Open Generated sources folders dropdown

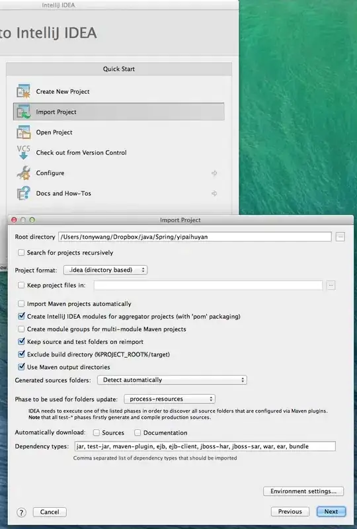[x=172, y=380]
